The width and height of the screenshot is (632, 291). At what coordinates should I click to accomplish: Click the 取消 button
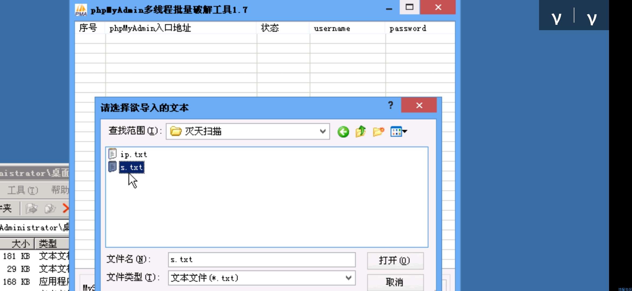point(395,282)
